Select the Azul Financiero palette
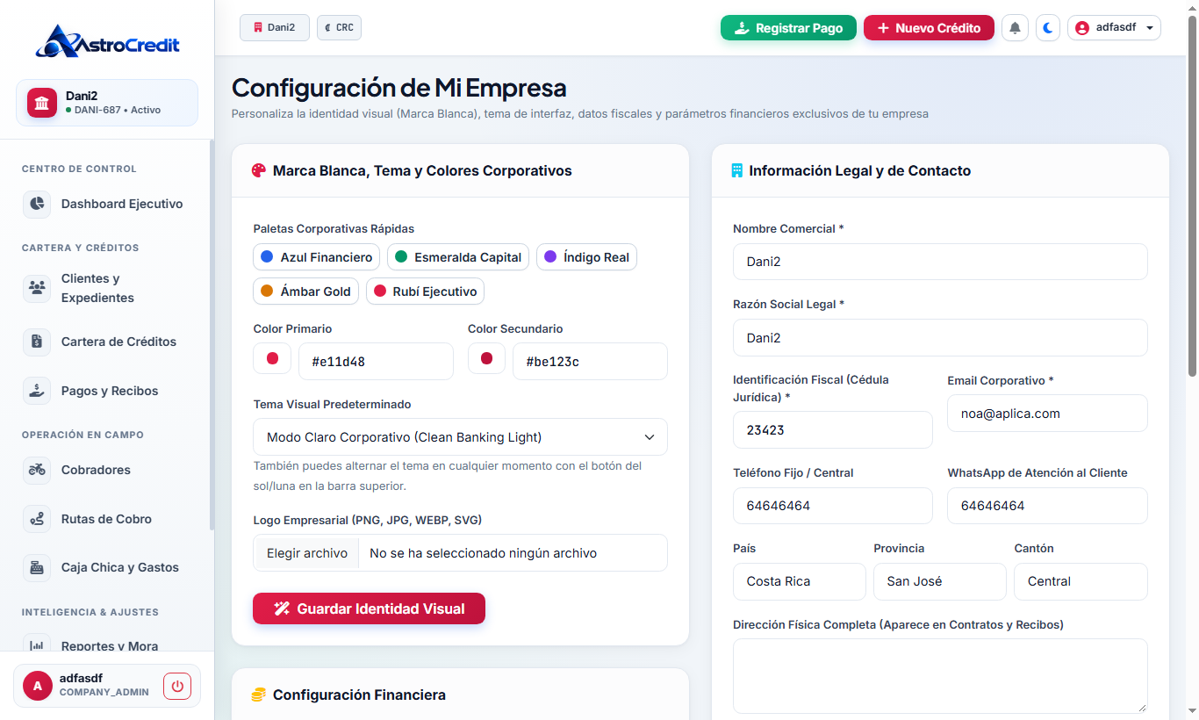This screenshot has width=1199, height=720. [317, 257]
